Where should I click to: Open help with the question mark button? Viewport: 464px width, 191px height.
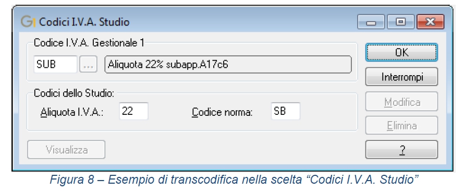click(x=401, y=150)
